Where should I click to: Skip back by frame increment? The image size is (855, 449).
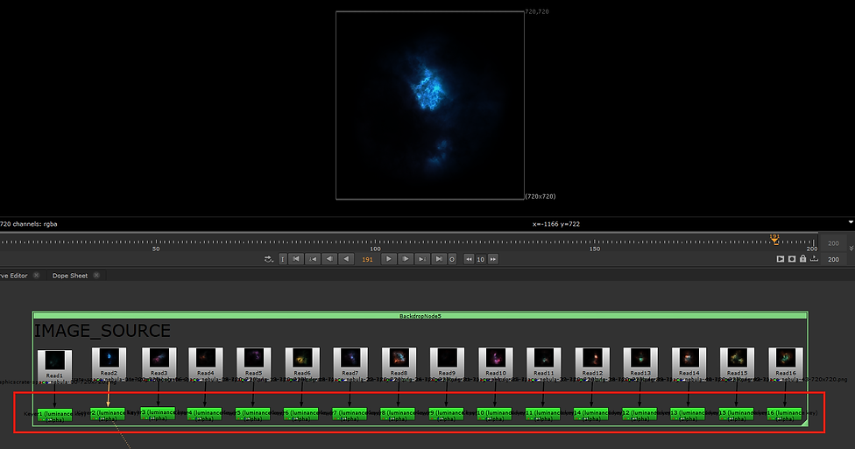click(x=469, y=259)
